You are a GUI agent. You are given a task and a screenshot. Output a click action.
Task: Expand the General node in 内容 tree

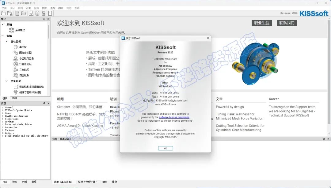click(2, 107)
